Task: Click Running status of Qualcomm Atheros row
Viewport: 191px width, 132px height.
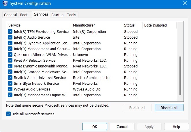Action: point(131,55)
